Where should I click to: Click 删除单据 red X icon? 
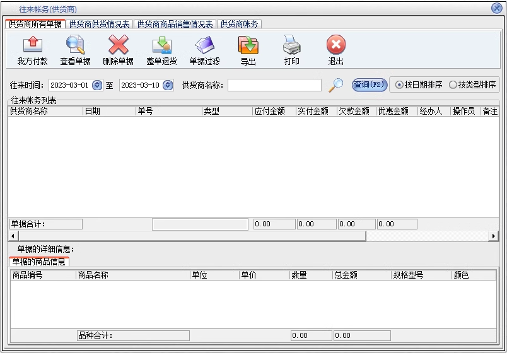coord(119,45)
